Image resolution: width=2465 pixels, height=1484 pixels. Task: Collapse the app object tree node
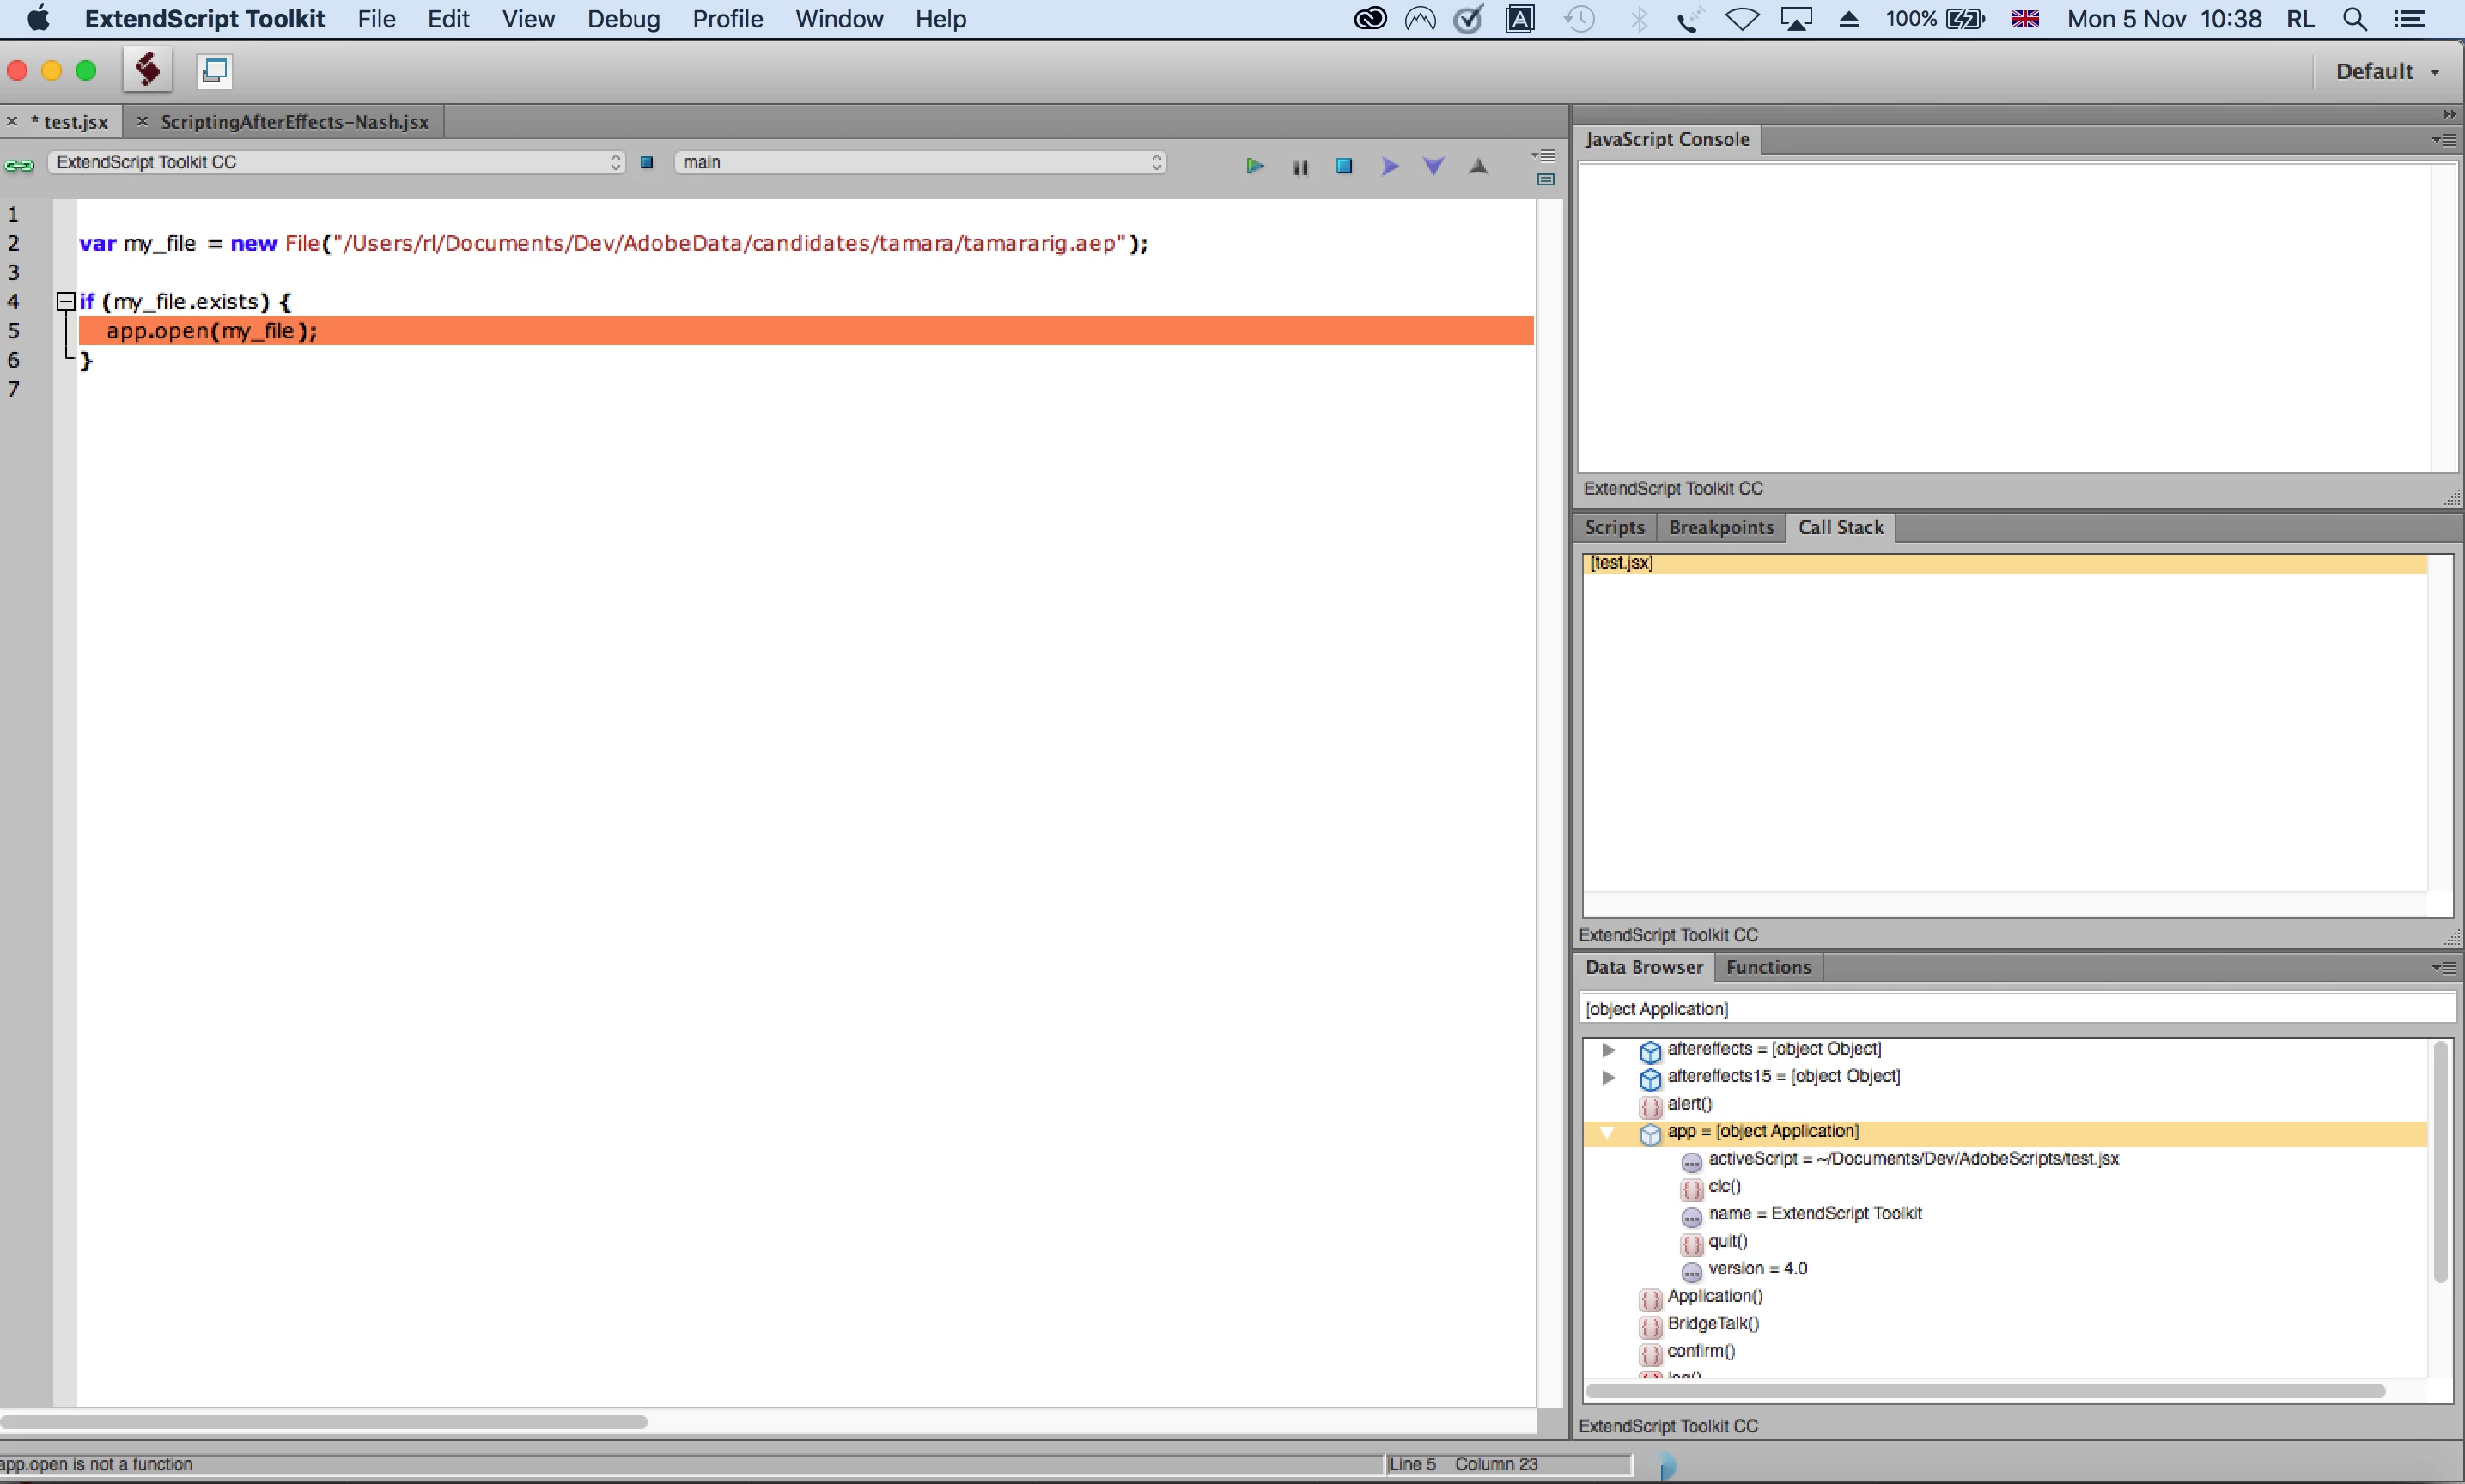[x=1607, y=1132]
